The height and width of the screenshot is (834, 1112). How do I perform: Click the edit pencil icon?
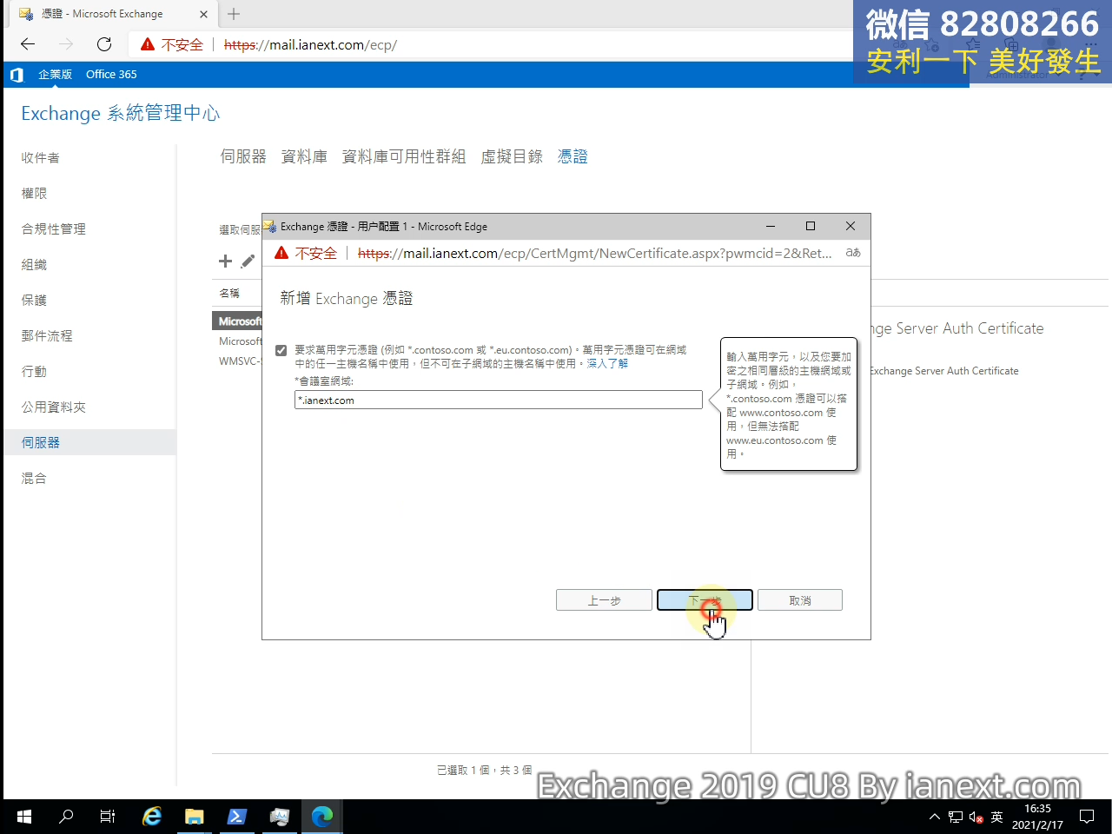tap(248, 261)
